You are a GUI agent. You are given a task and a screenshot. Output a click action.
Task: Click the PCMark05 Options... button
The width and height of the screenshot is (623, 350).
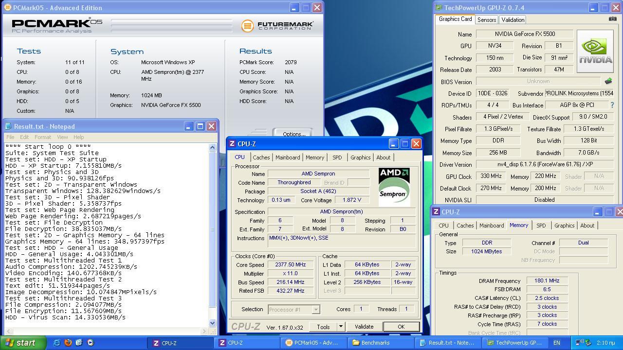click(293, 134)
